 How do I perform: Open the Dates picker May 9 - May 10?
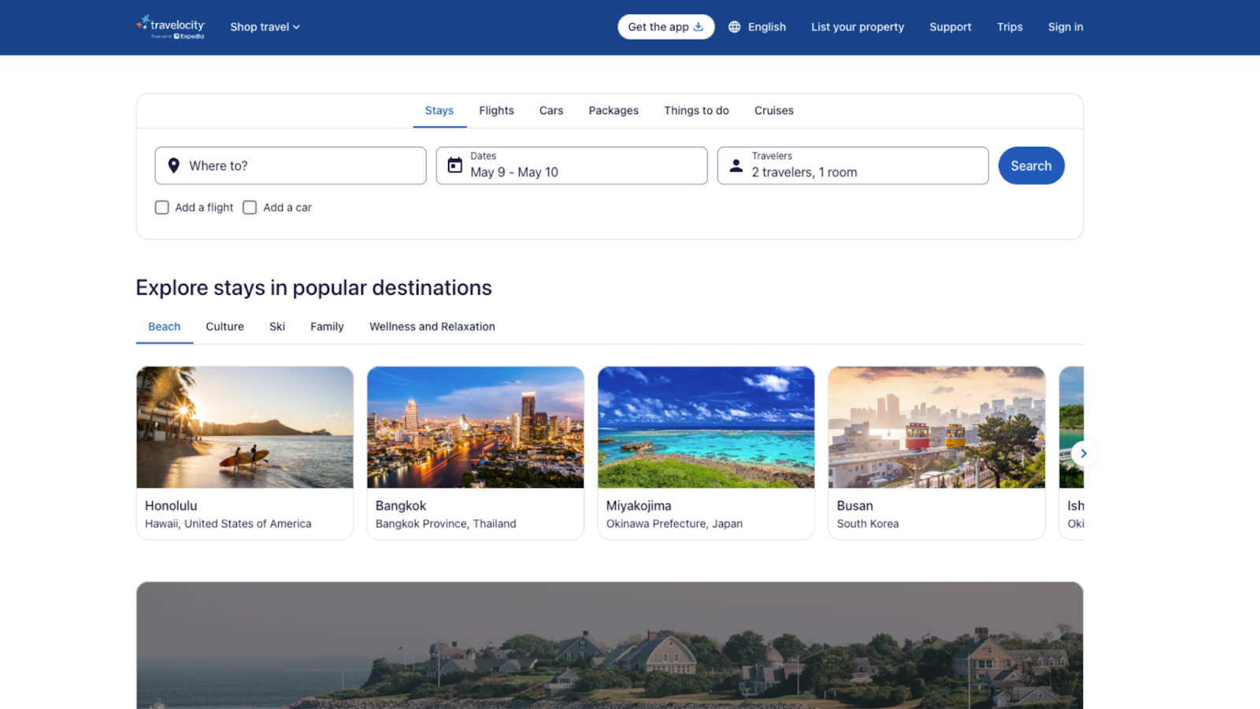(x=572, y=166)
